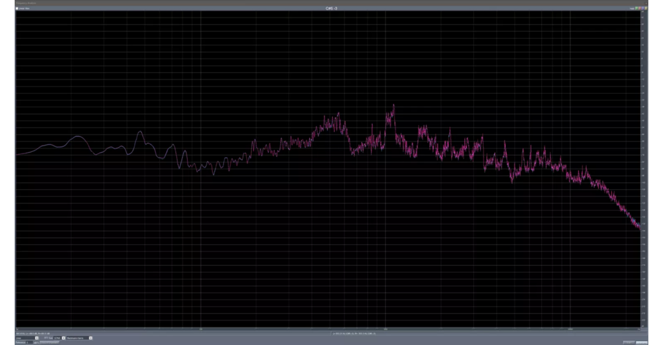
Task: Toggle the Linear View checkbox
Action: [x=18, y=8]
